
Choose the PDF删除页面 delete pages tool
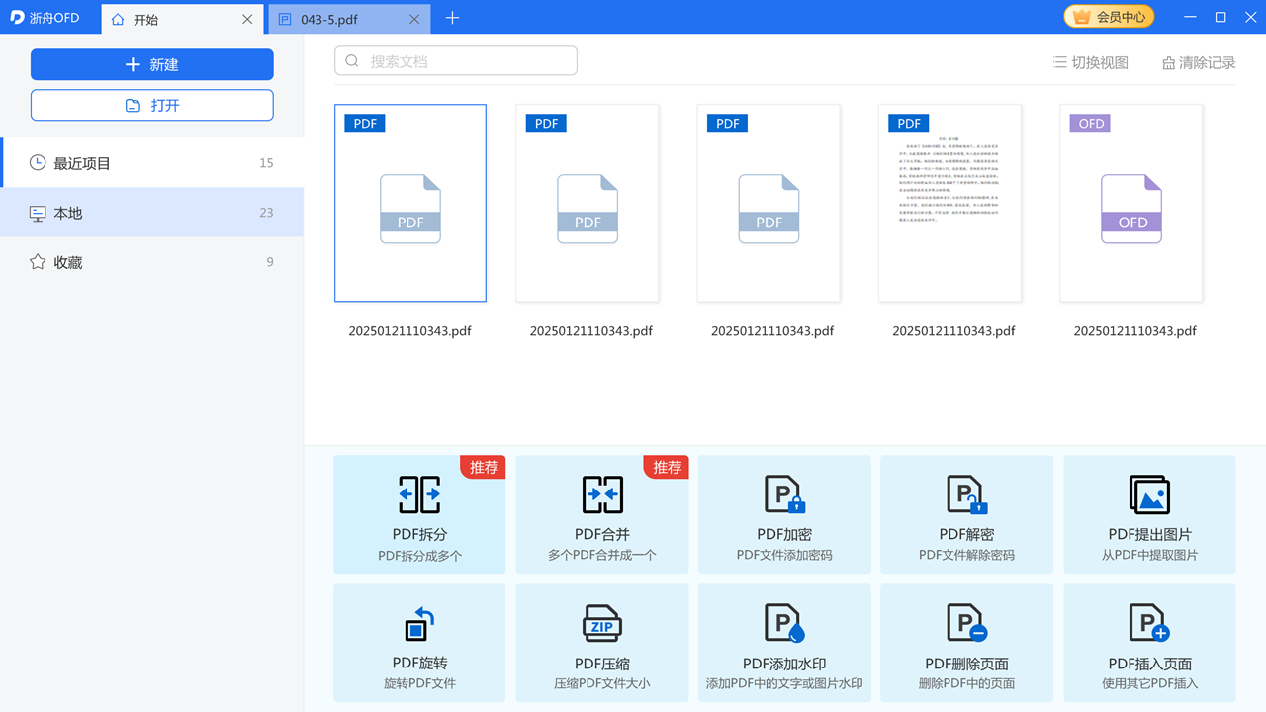pyautogui.click(x=966, y=643)
